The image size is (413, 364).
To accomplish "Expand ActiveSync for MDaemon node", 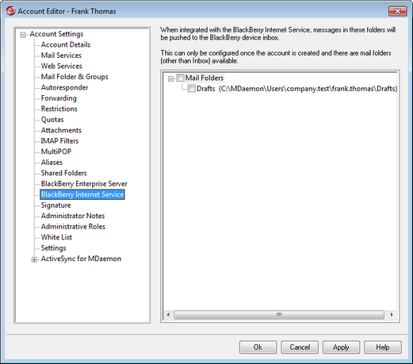I will [34, 259].
